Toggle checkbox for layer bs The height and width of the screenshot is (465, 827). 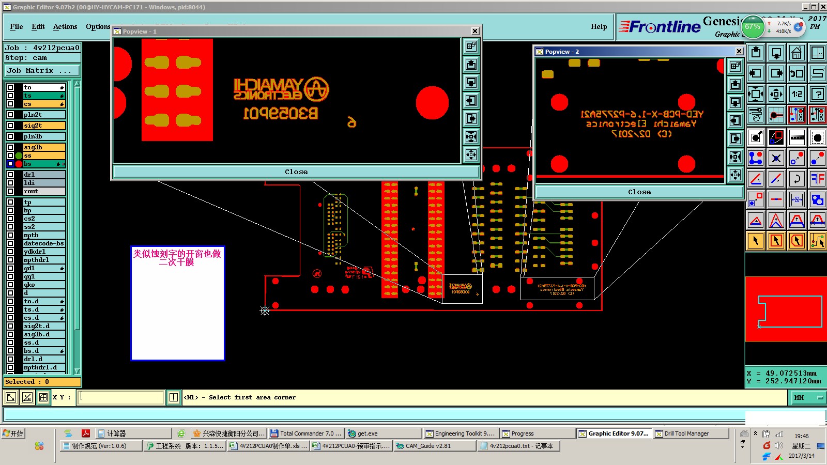pos(10,164)
